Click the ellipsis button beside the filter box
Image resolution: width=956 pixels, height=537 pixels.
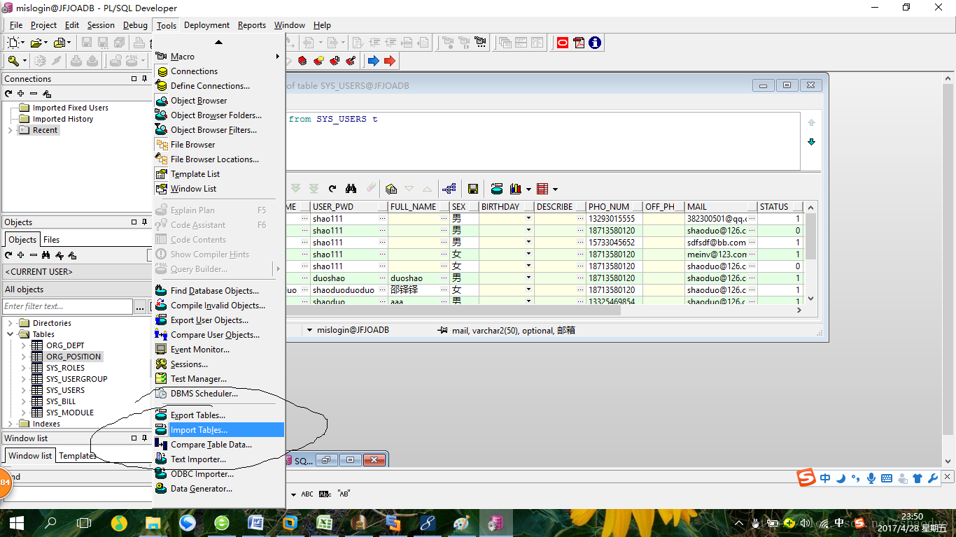140,306
